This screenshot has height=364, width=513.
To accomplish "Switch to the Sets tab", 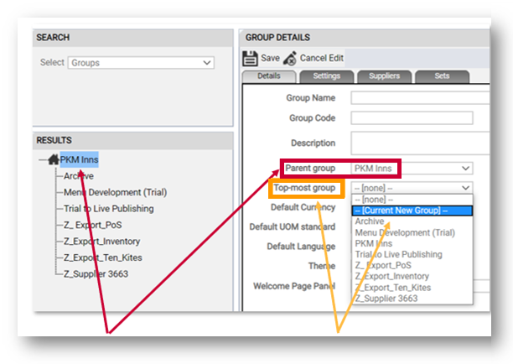I will click(442, 76).
